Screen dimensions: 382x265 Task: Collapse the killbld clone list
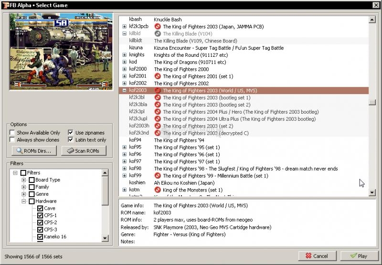pyautogui.click(x=125, y=33)
